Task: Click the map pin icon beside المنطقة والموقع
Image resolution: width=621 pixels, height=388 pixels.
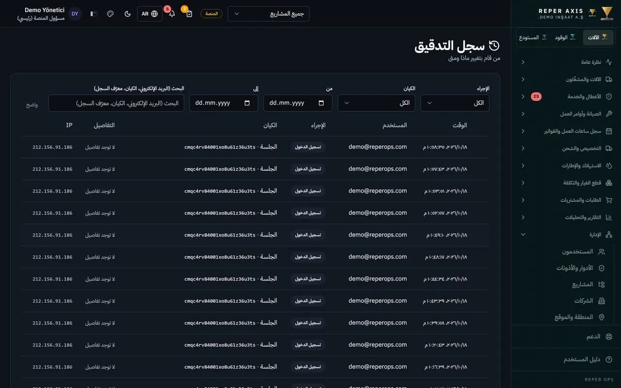Action: (602, 317)
